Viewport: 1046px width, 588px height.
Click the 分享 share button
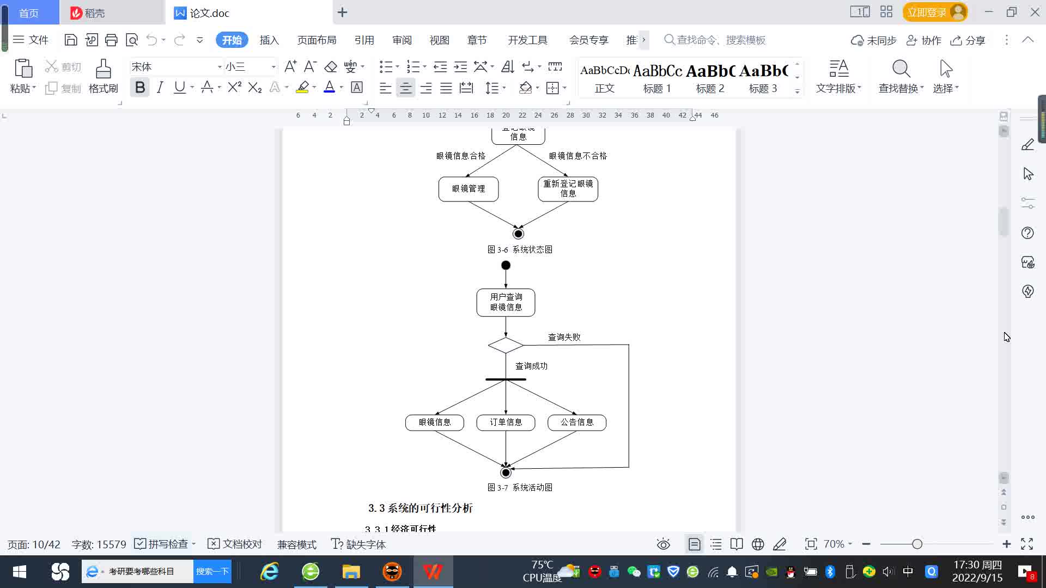(968, 40)
